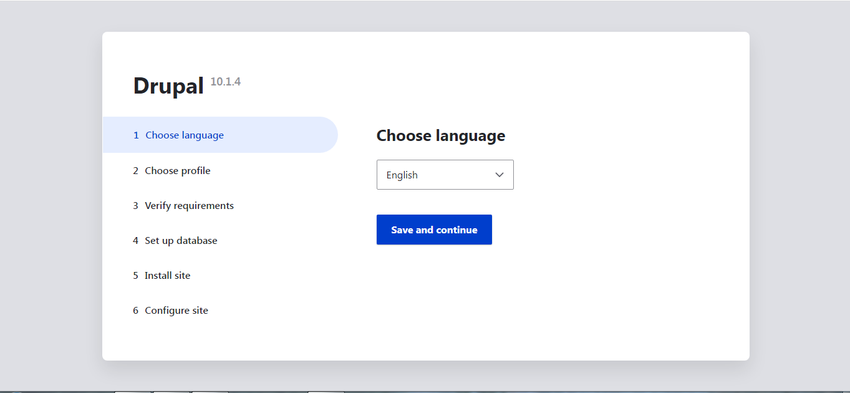Click step number 4 beside Set up database
The image size is (850, 393).
point(135,240)
